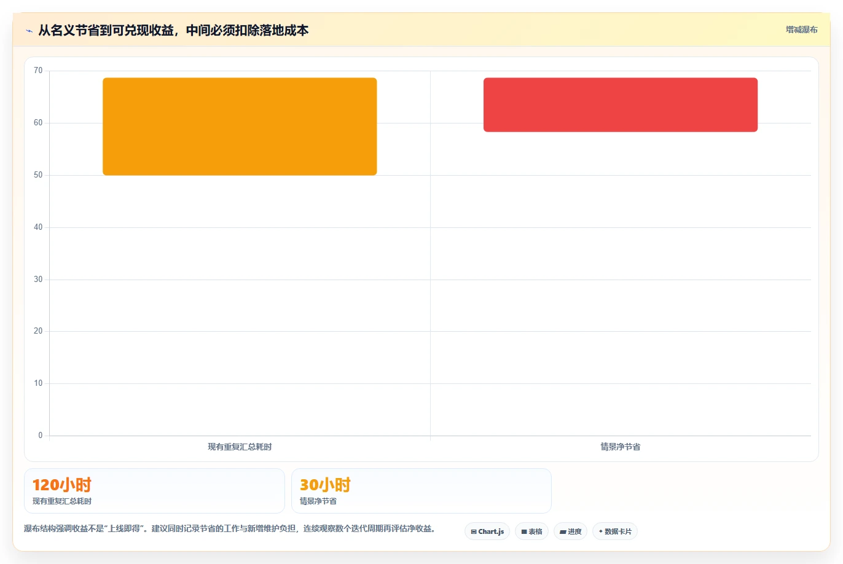Image resolution: width=843 pixels, height=564 pixels.
Task: Select the 数据卡片 chip
Action: pyautogui.click(x=615, y=531)
